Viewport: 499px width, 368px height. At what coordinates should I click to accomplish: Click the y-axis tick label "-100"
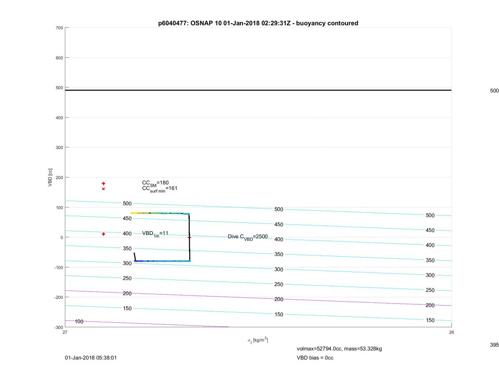point(58,267)
